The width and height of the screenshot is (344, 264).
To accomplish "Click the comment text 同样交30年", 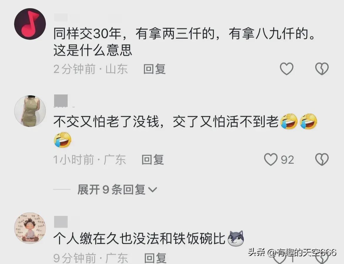I will pos(87,34).
